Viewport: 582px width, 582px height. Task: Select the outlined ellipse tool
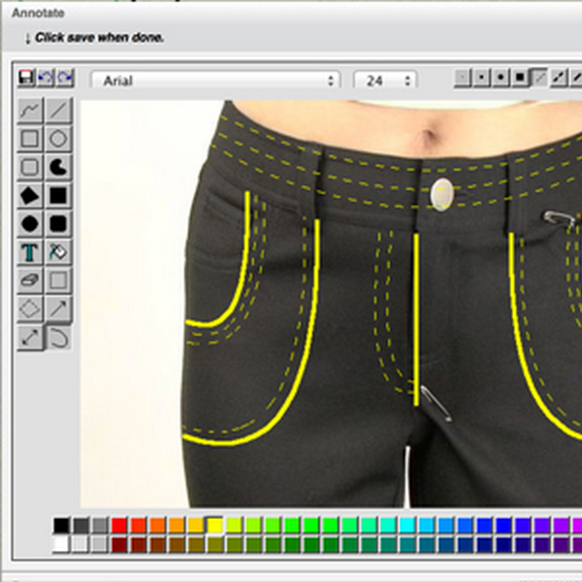(58, 139)
